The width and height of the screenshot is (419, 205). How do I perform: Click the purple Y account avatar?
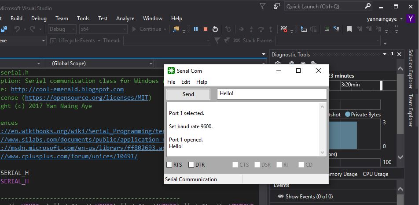(x=411, y=19)
